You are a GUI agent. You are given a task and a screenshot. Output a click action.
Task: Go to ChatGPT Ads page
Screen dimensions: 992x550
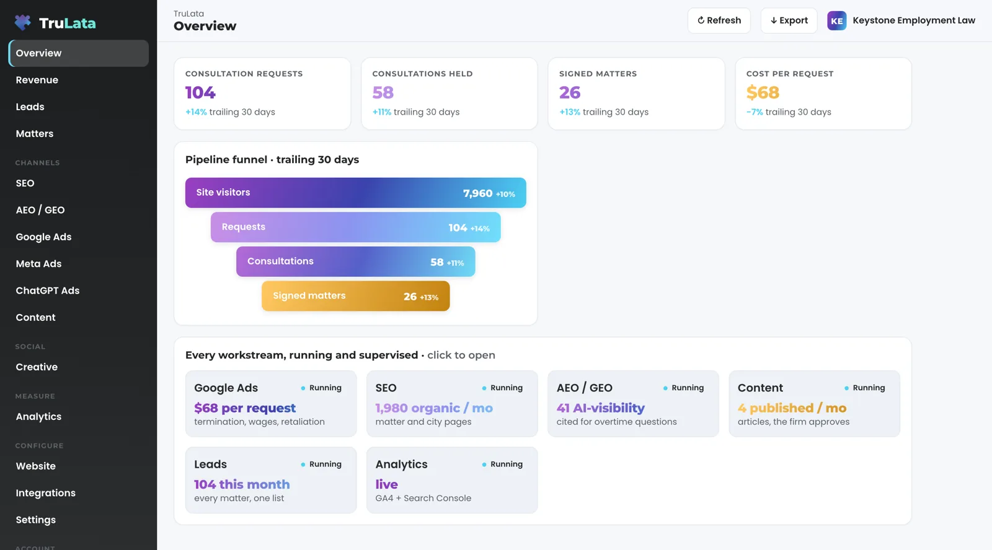[79, 290]
